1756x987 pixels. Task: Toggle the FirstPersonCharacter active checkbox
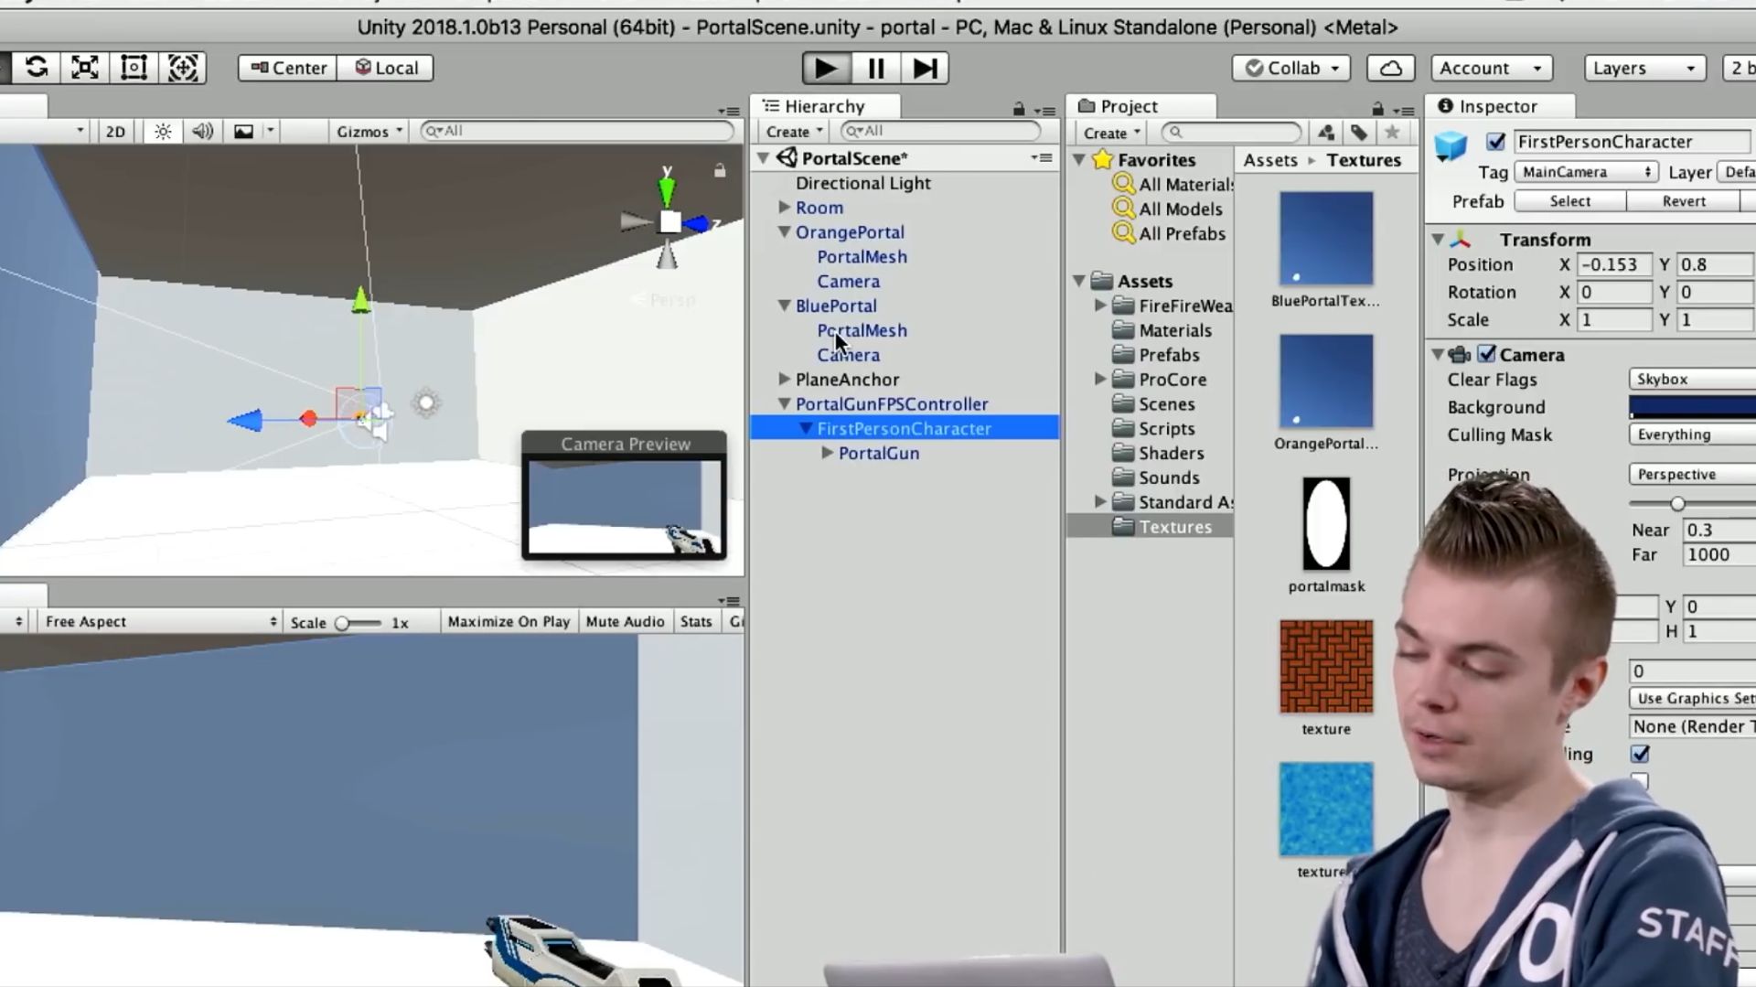(1496, 142)
